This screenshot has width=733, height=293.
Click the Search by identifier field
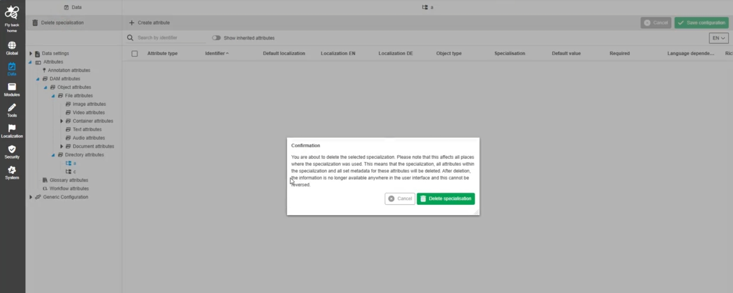pyautogui.click(x=170, y=38)
